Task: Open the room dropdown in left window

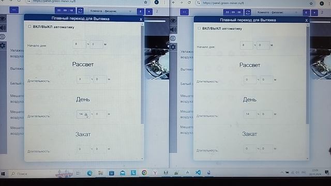Action: (111, 11)
